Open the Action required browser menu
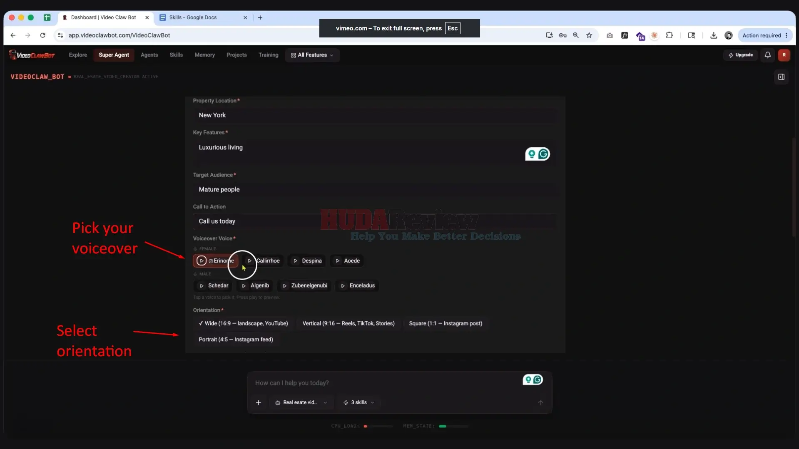799x449 pixels. [765, 35]
